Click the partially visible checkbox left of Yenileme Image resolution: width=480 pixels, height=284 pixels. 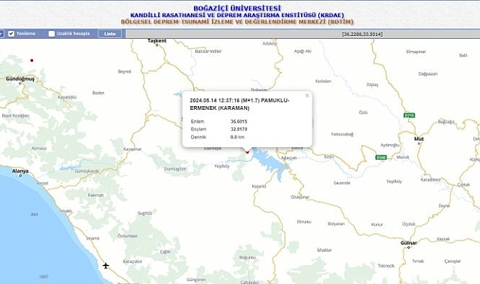coord(1,34)
